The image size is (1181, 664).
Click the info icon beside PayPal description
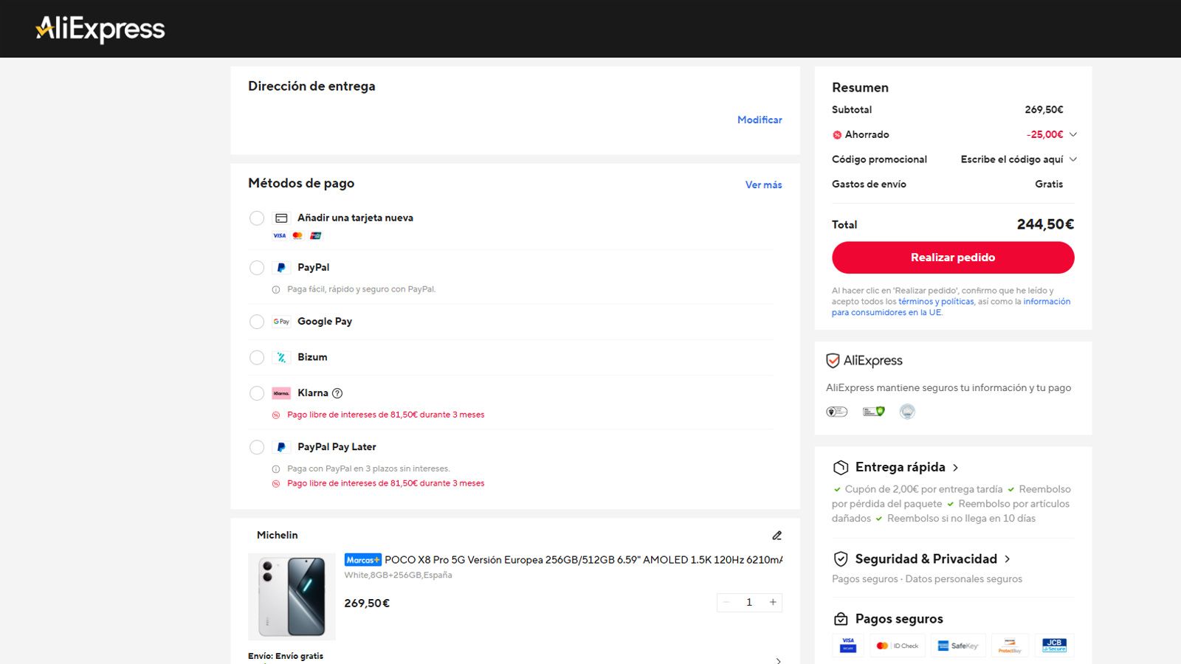(x=276, y=289)
